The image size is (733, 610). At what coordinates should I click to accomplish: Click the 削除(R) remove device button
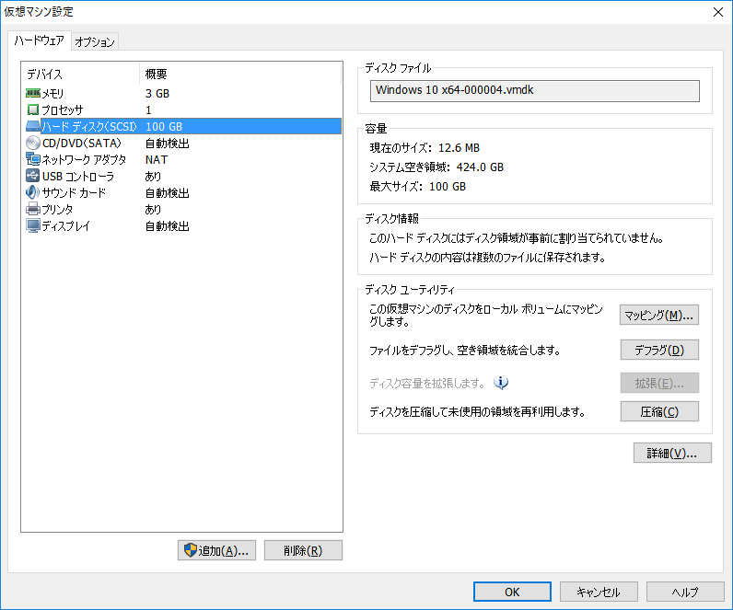pos(303,551)
